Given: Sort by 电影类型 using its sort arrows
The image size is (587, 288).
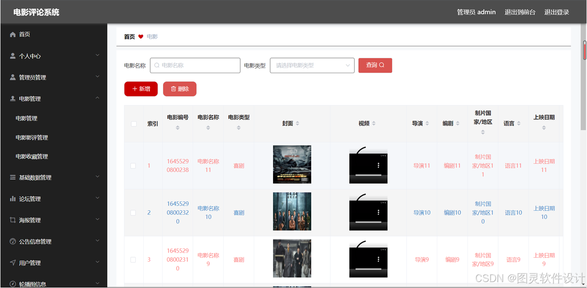Looking at the screenshot, I should (x=238, y=127).
